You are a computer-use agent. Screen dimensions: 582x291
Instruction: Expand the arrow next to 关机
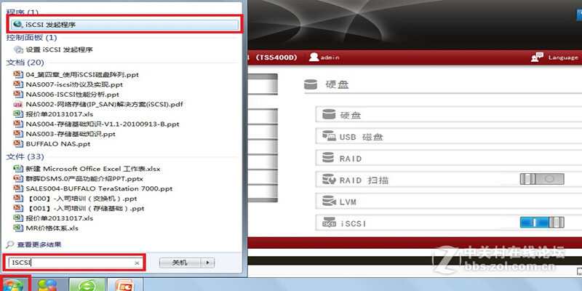coord(208,263)
